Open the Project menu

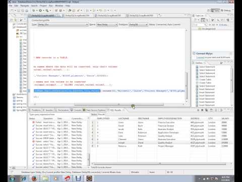[43, 6]
